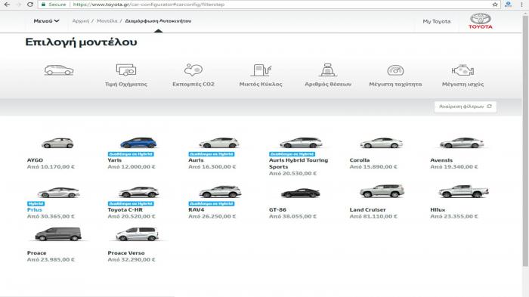Click the Toyota logo

[481, 21]
